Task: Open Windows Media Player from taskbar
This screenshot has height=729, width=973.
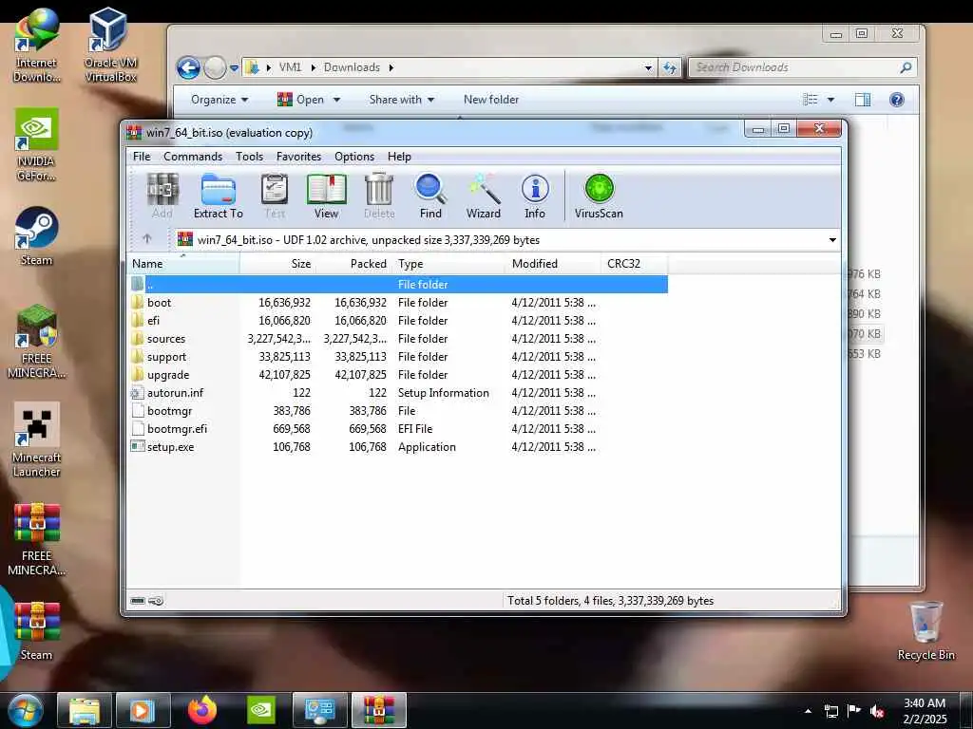Action: pyautogui.click(x=143, y=710)
